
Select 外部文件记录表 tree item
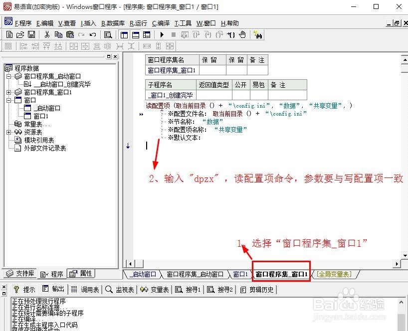click(45, 149)
